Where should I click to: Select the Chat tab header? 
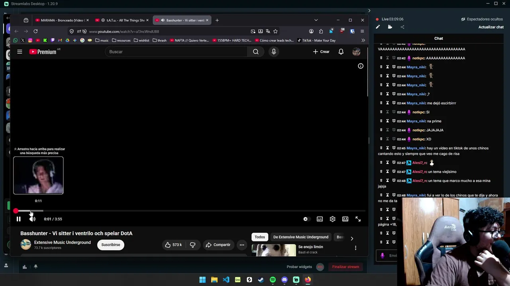tap(438, 39)
